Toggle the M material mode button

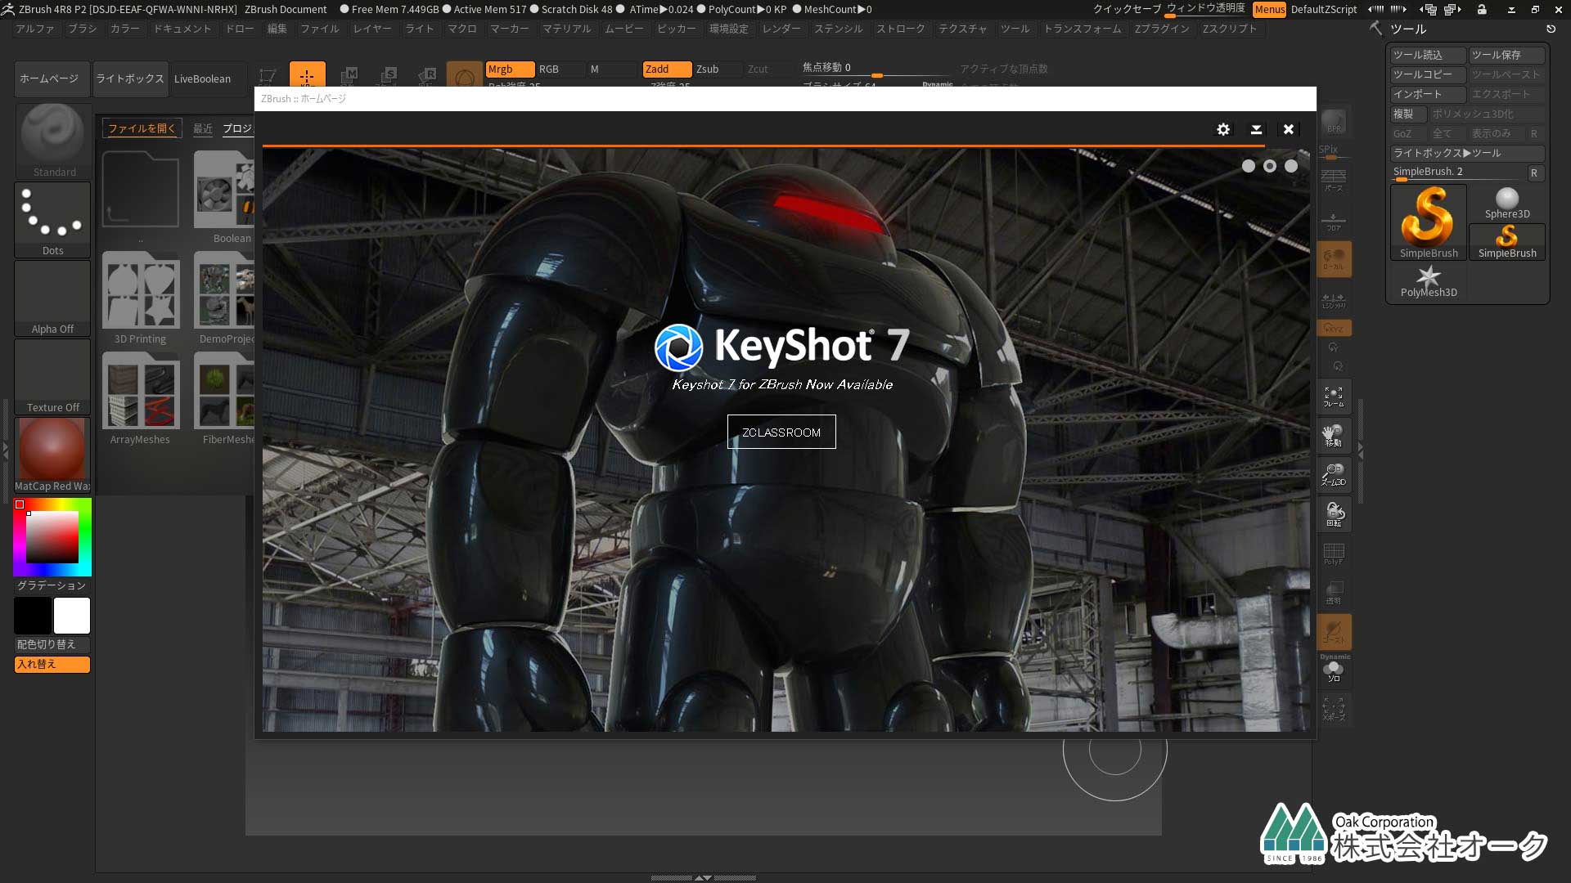(x=611, y=69)
